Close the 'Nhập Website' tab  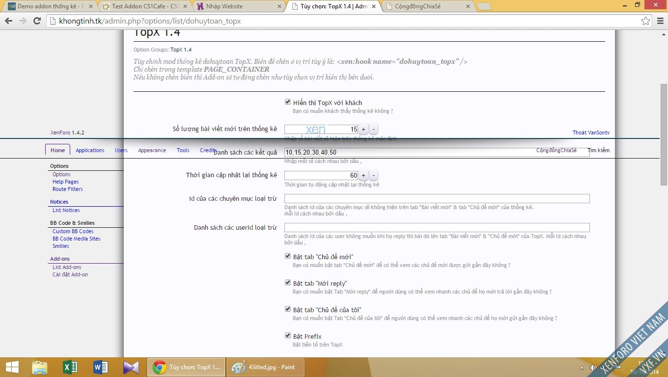tap(280, 6)
